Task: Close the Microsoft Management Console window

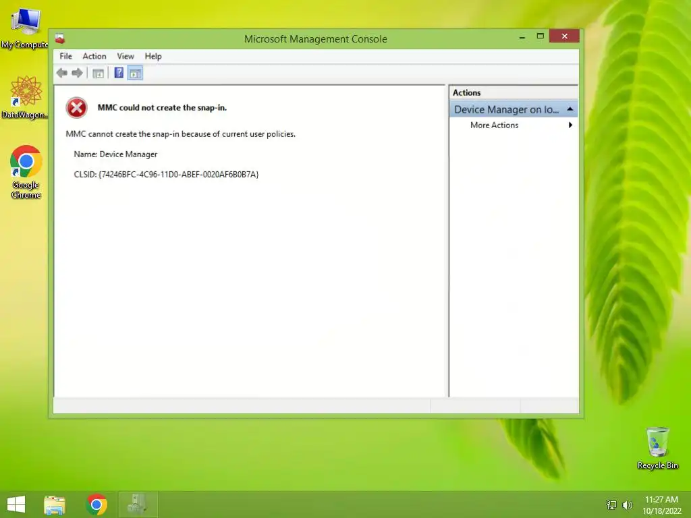Action: [x=564, y=36]
